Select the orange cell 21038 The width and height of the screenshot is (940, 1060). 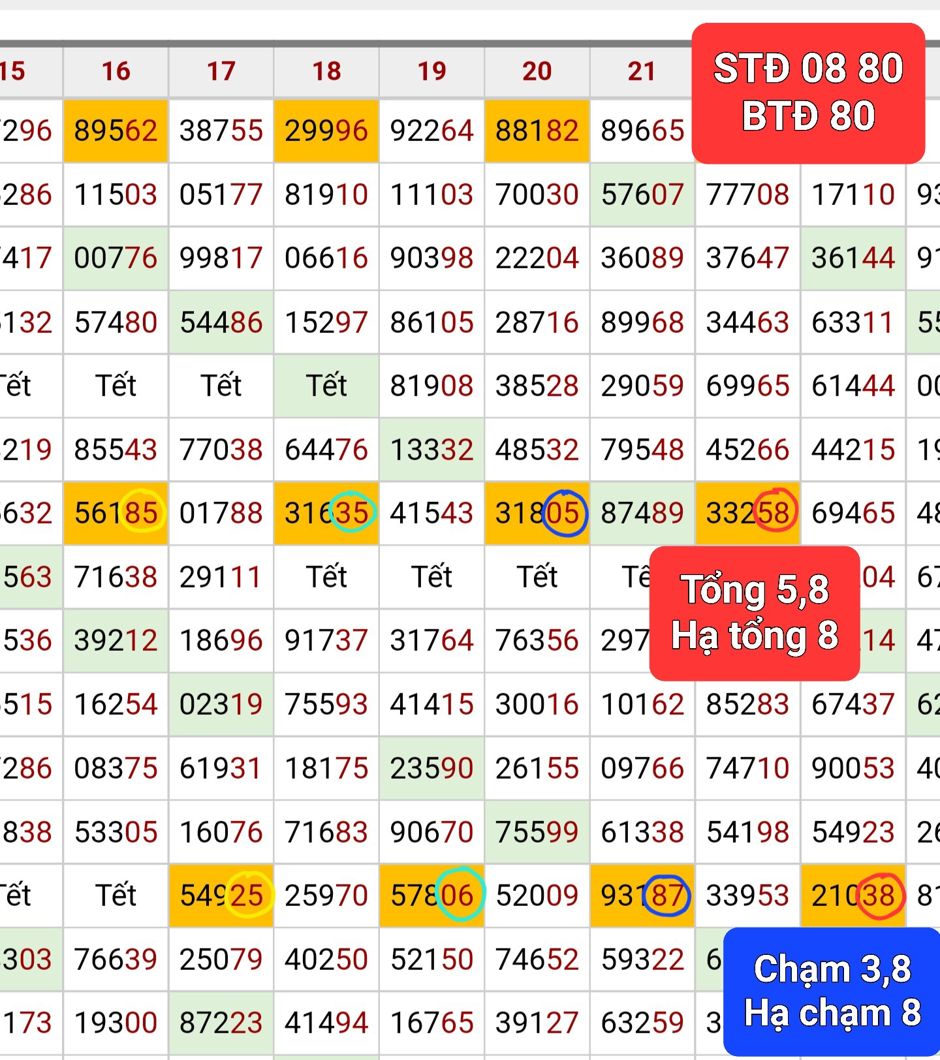coord(853,896)
